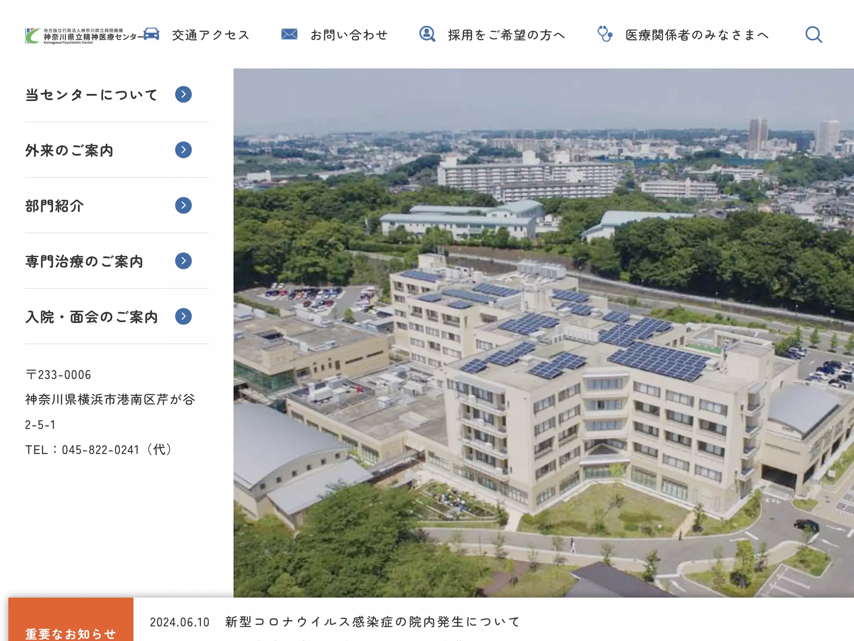
Task: Click the 重要なお知らせ orange label
Action: point(71,620)
